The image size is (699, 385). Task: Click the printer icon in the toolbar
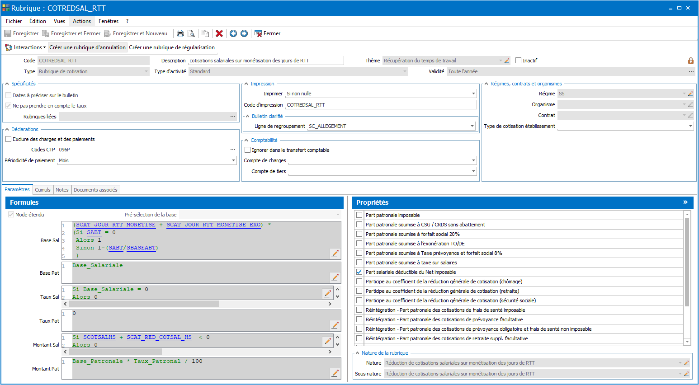tap(180, 33)
